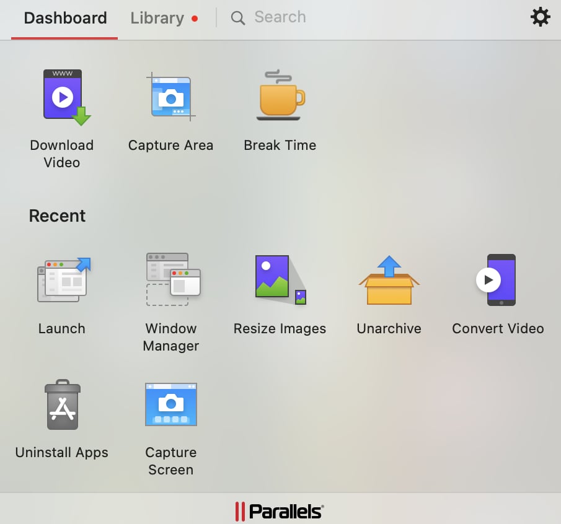
Task: Click the "Launch" label text
Action: 62,328
